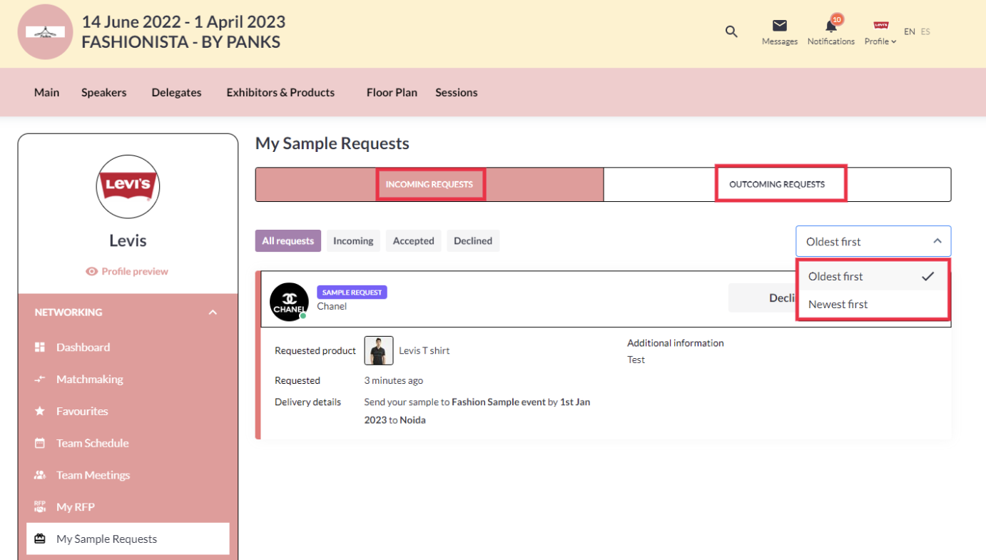Click the search magnifier icon
This screenshot has width=986, height=560.
coord(731,31)
